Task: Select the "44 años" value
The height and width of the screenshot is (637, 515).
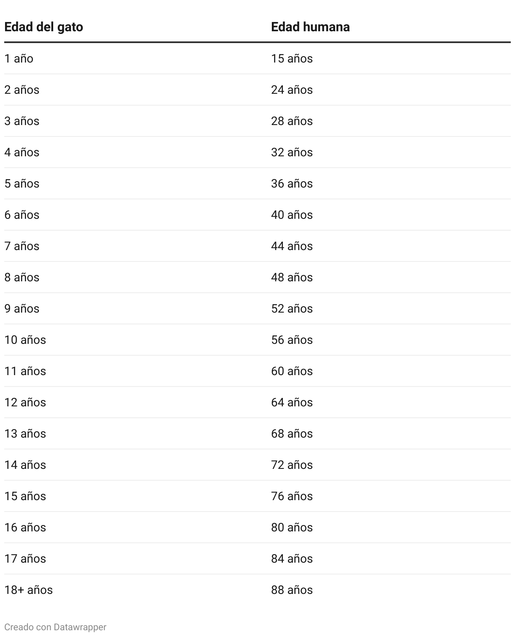Action: tap(292, 246)
